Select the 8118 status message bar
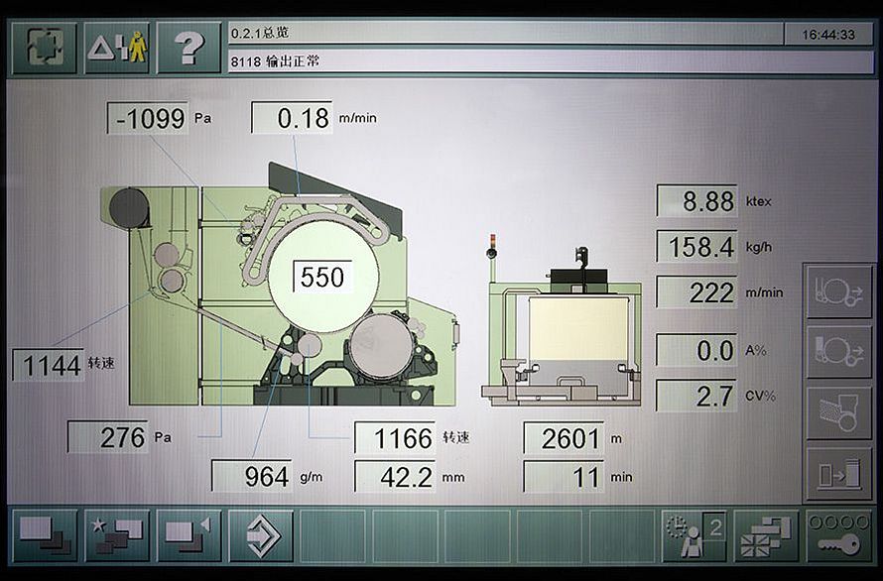Image resolution: width=883 pixels, height=581 pixels. [551, 61]
